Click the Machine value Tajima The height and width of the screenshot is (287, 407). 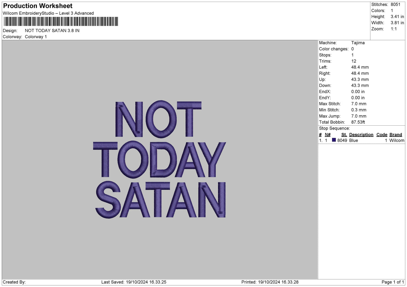(358, 43)
